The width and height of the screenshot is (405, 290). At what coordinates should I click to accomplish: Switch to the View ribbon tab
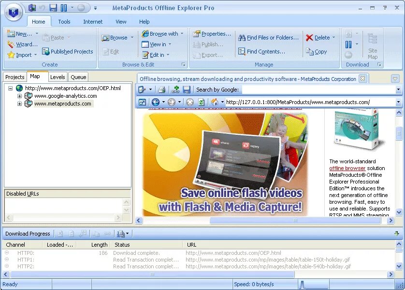point(121,22)
